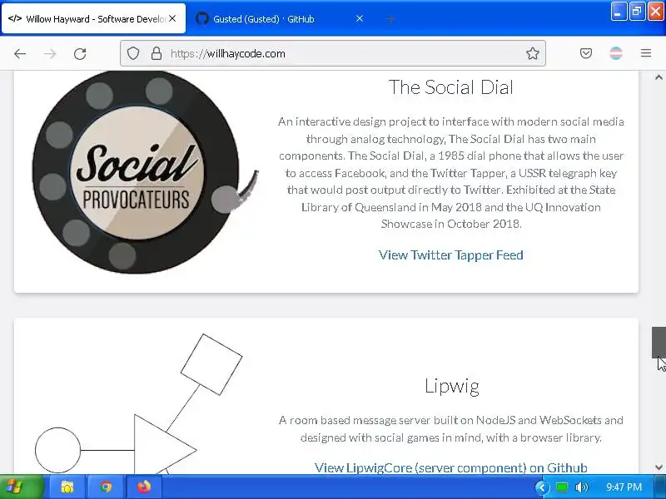Launch Chrome from the taskbar
Viewport: 666px width, 499px height.
pyautogui.click(x=106, y=487)
